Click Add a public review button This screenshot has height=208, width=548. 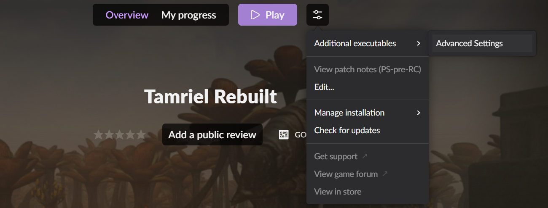[212, 134]
